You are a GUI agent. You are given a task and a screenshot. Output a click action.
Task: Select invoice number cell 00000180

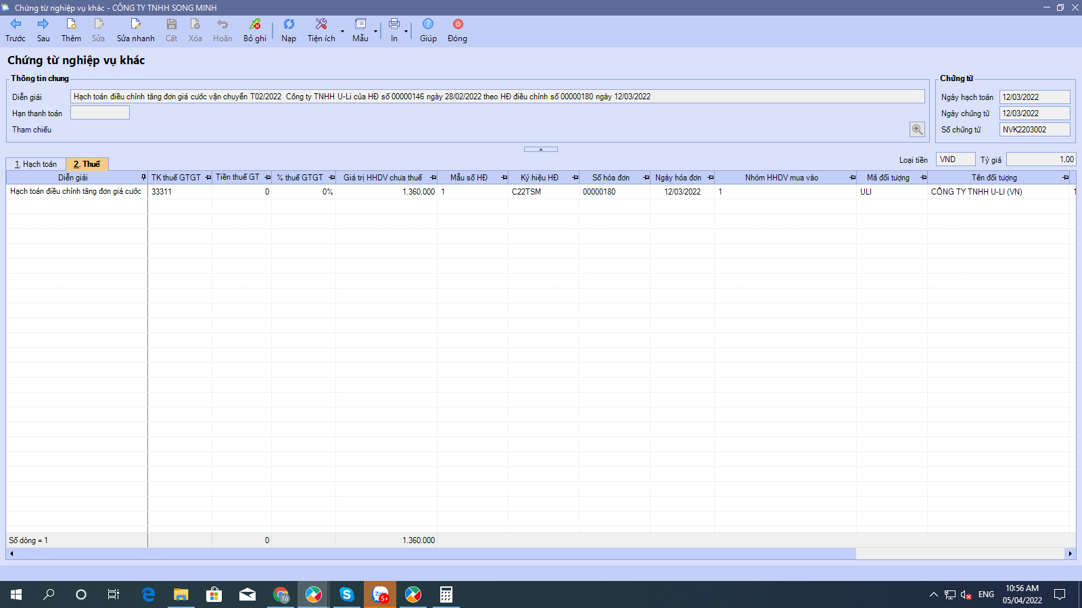pyautogui.click(x=615, y=192)
